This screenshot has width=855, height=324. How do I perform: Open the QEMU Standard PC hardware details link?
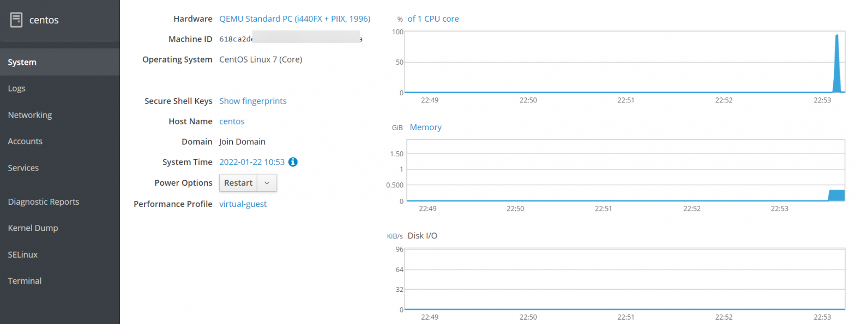[x=296, y=19]
